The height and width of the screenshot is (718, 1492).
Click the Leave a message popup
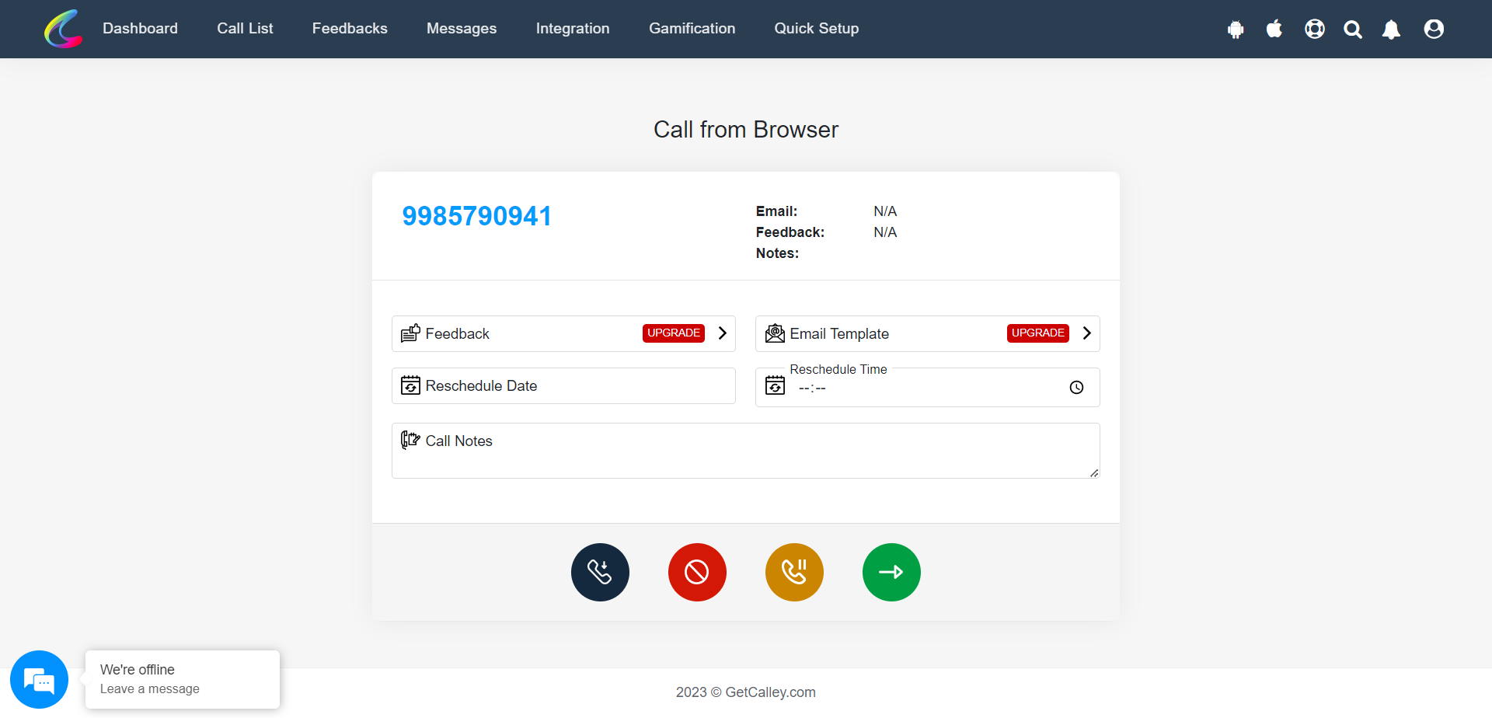tap(183, 679)
